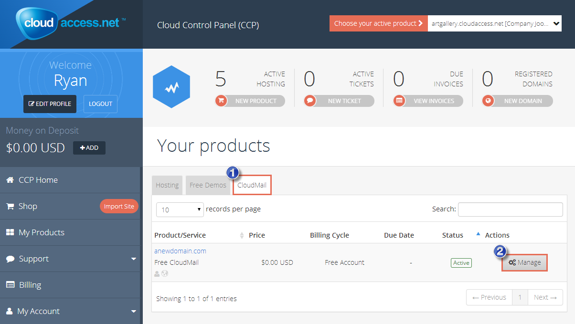The image size is (575, 324).
Task: Expand the My Account menu arrow
Action: coord(133,312)
